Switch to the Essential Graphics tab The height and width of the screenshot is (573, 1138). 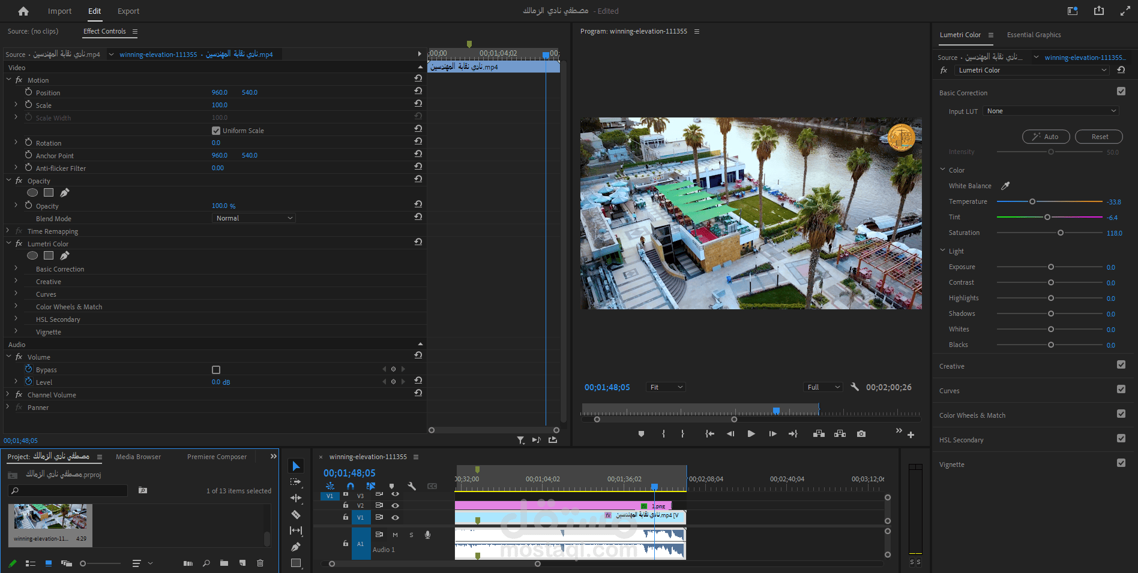1034,35
